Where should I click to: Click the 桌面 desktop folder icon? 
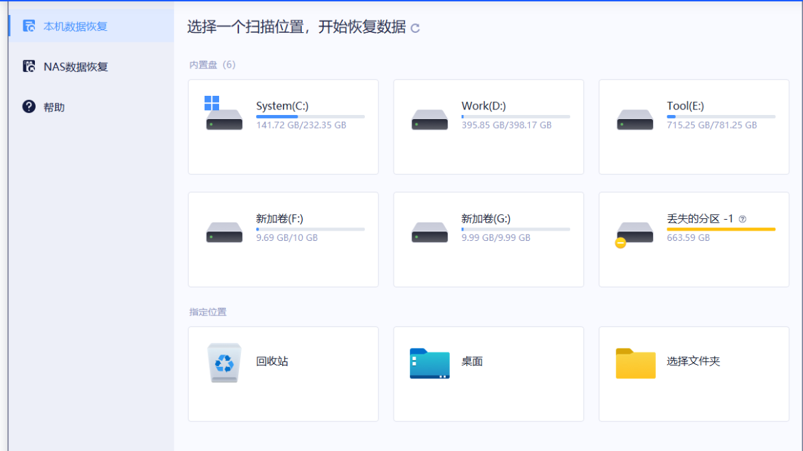430,363
